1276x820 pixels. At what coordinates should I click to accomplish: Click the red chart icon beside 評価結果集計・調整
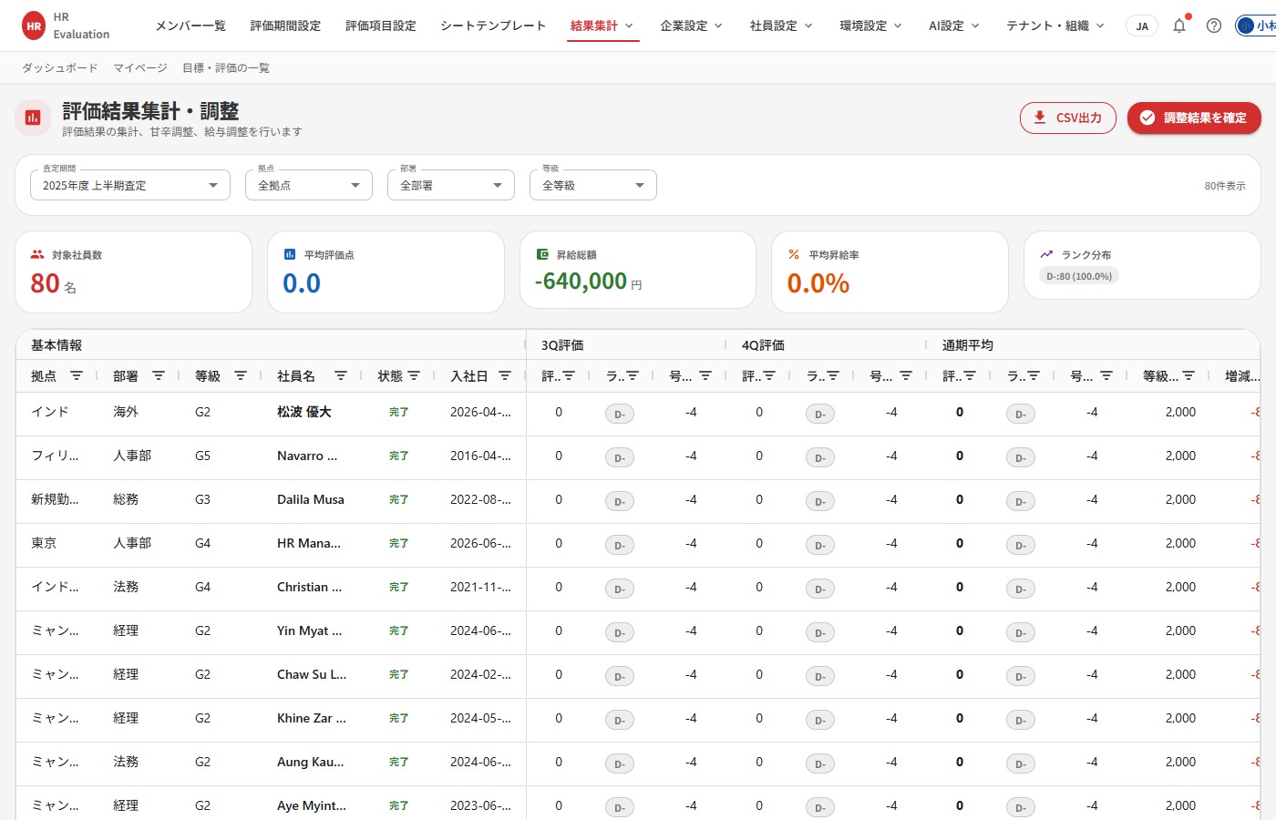[33, 118]
